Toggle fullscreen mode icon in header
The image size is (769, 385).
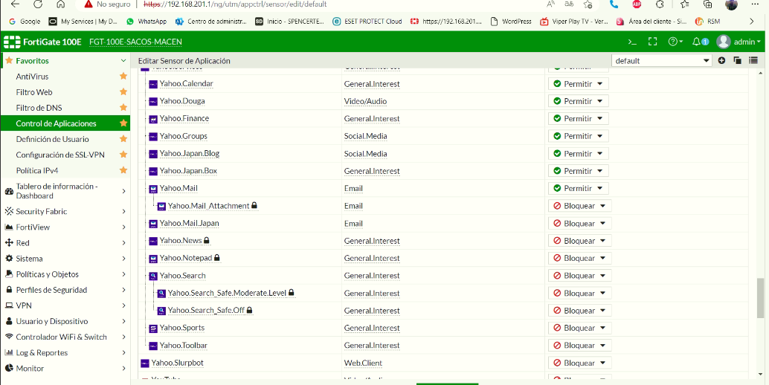[653, 42]
